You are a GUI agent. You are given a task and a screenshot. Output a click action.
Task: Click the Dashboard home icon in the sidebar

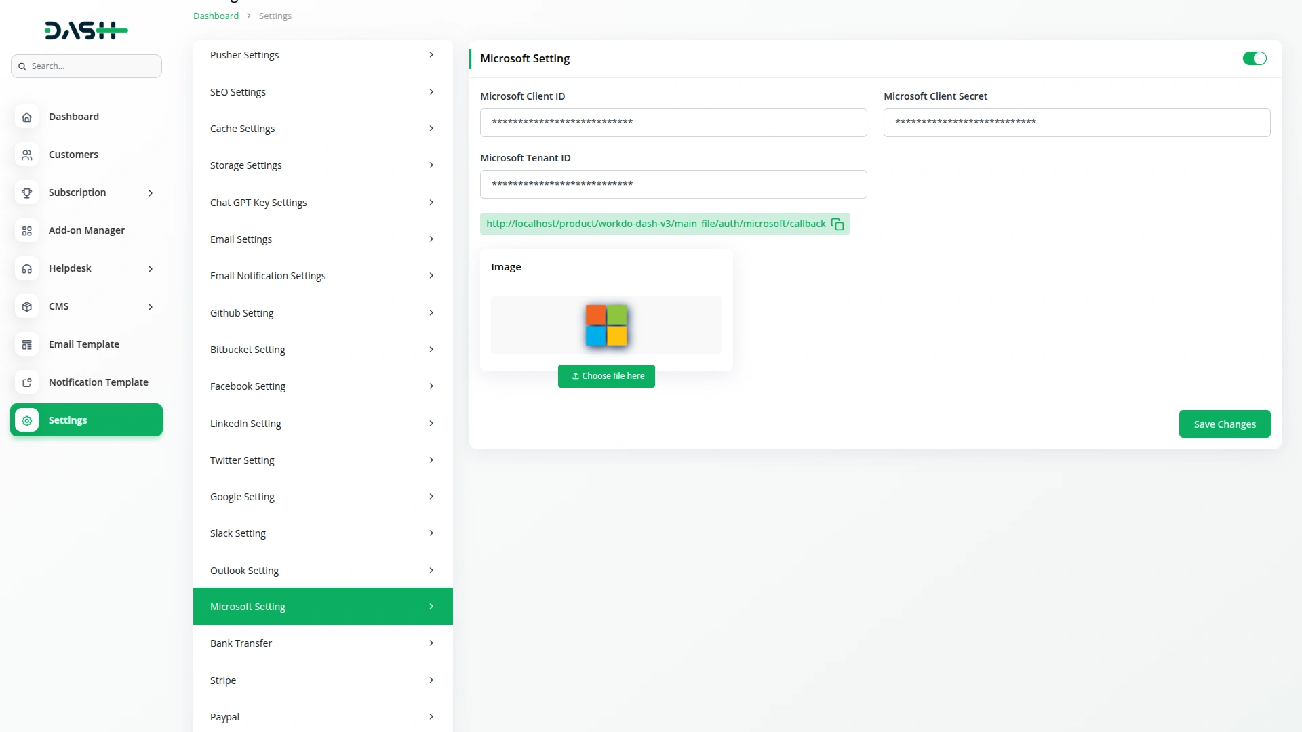point(26,117)
